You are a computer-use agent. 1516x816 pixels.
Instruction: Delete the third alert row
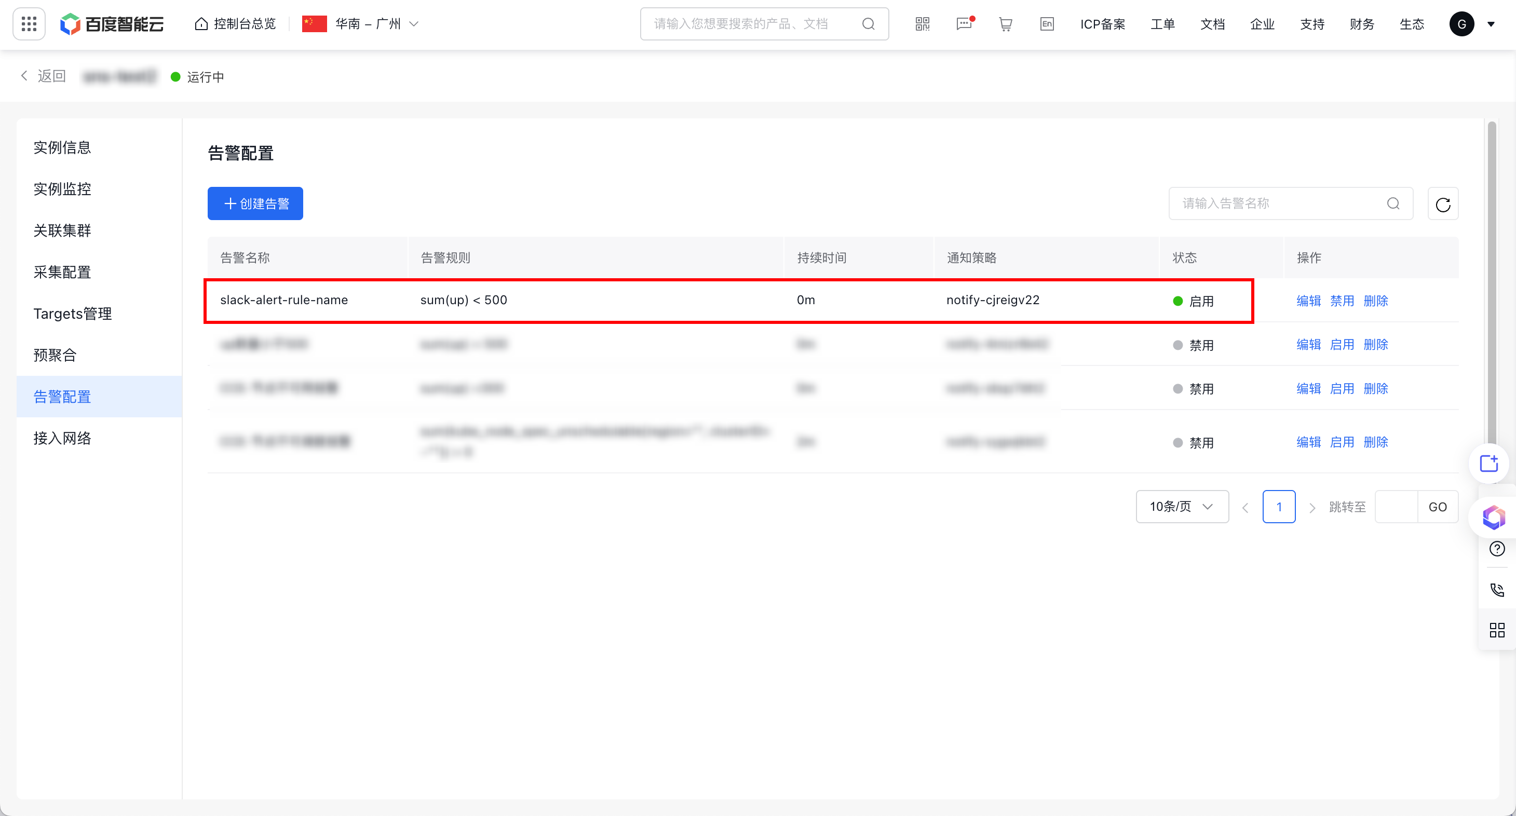point(1375,388)
